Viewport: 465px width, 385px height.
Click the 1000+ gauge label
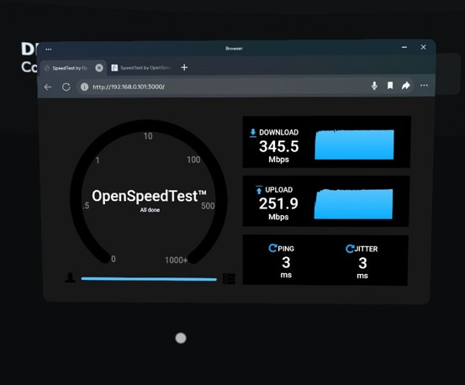tap(176, 261)
